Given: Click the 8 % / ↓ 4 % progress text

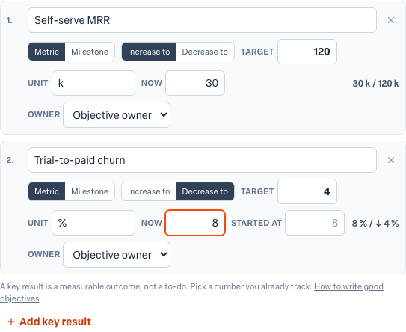Looking at the screenshot, I should coord(375,224).
